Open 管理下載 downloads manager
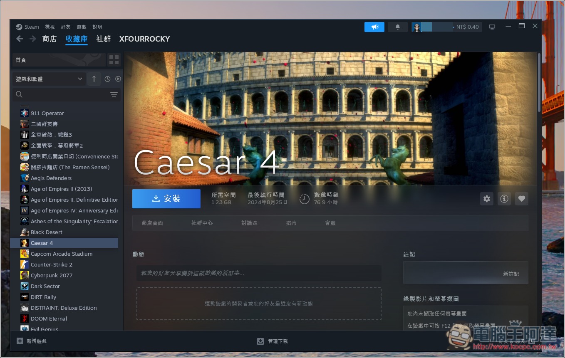565x358 pixels. (273, 341)
